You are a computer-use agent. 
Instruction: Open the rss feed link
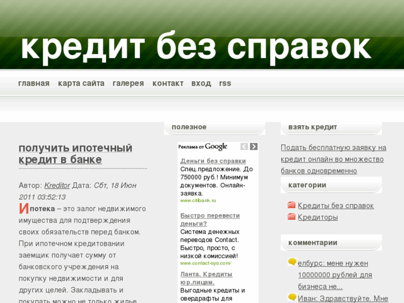225,83
